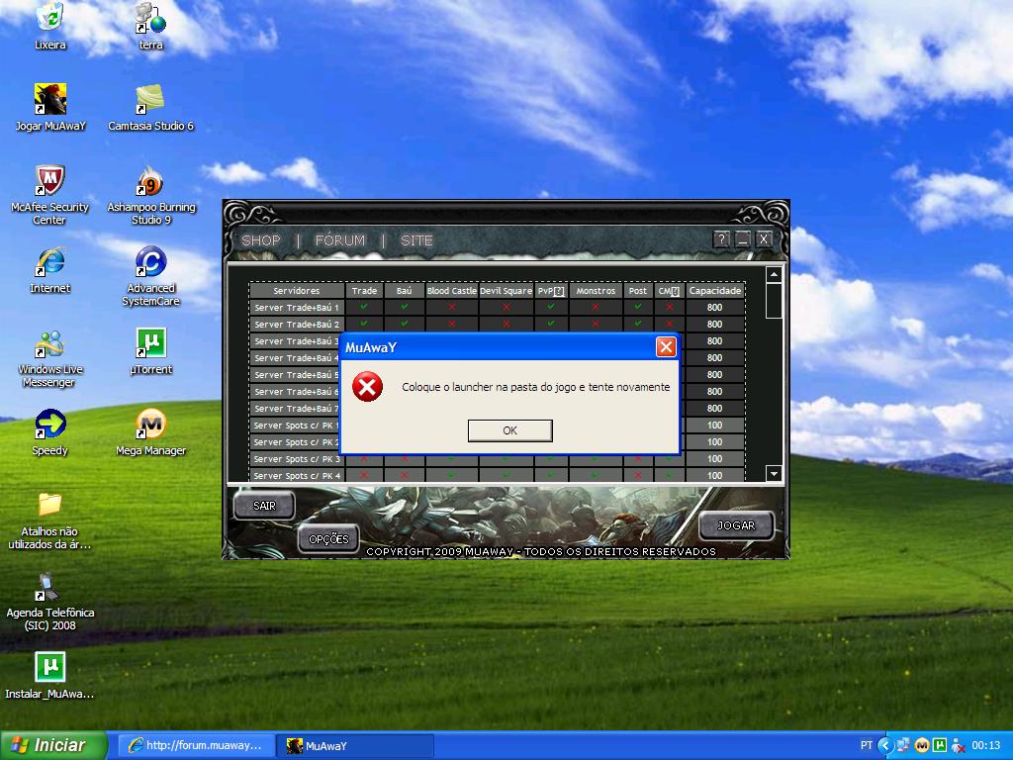Click the Messenger signed-out tray icon

[x=958, y=745]
